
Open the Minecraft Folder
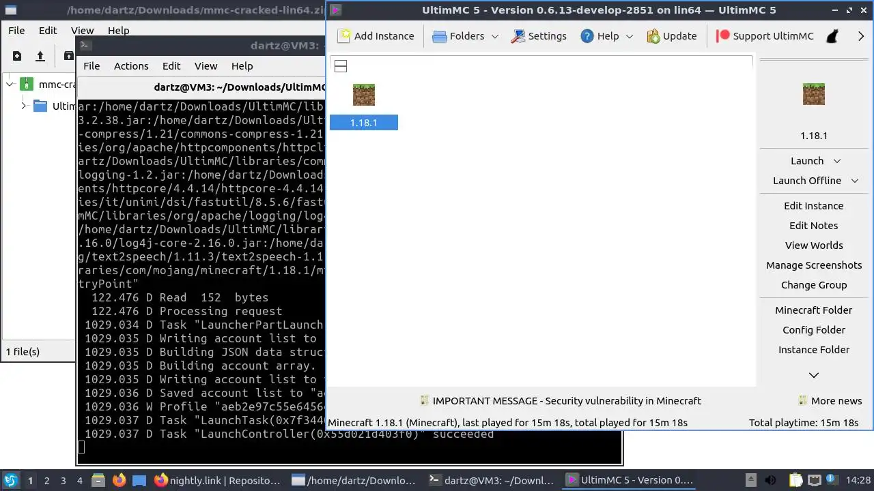pos(814,310)
